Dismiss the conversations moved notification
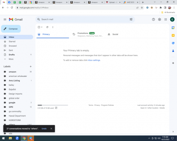This screenshot has height=141, width=177. click(51, 129)
